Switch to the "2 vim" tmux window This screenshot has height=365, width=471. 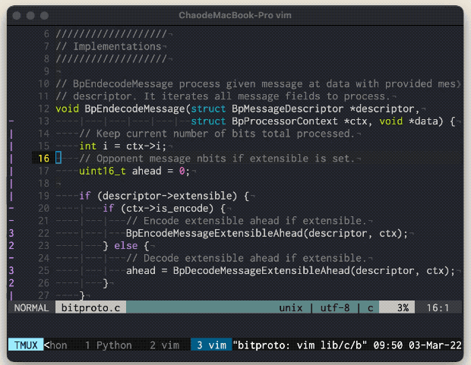coord(164,345)
